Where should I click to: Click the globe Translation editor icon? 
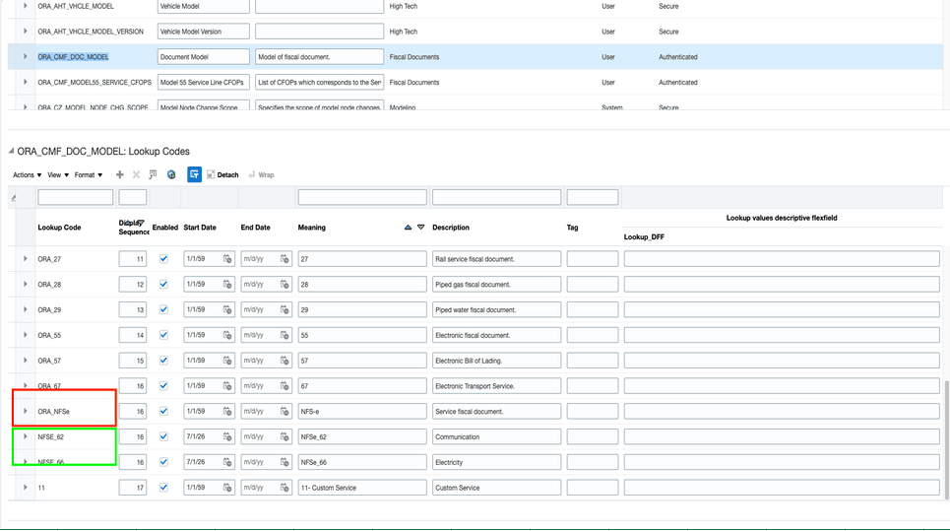pyautogui.click(x=171, y=174)
